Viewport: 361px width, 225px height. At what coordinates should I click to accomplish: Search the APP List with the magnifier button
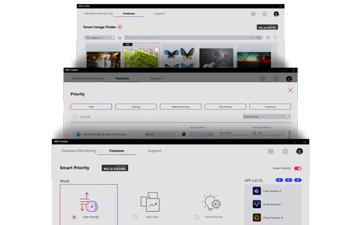coord(288,180)
